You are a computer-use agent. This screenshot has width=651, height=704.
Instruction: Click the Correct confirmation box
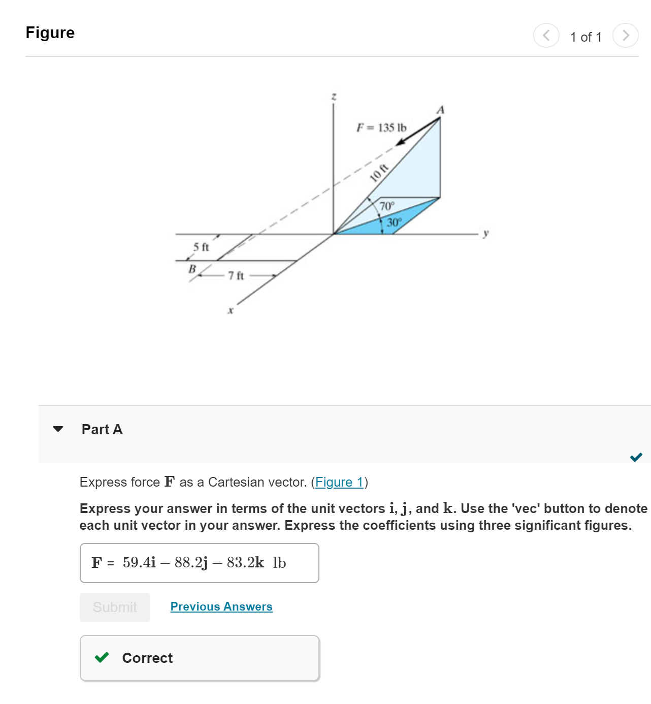[x=199, y=658]
